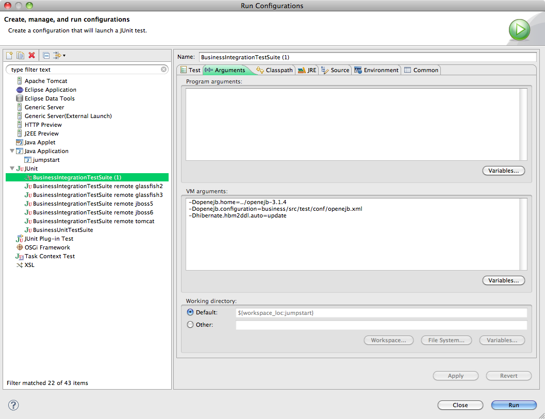The image size is (545, 419).
Task: Select BusinessIntegrationTestSuite remote glassfish2
Action: tap(97, 186)
